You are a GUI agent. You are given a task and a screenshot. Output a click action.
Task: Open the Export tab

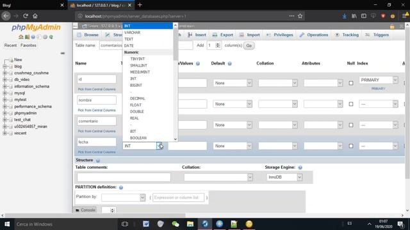coord(223,35)
